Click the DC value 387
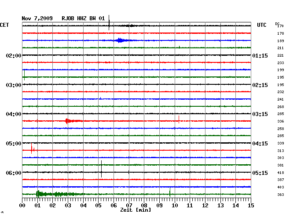Viewport: 286px width, 217px height. [x=281, y=180]
